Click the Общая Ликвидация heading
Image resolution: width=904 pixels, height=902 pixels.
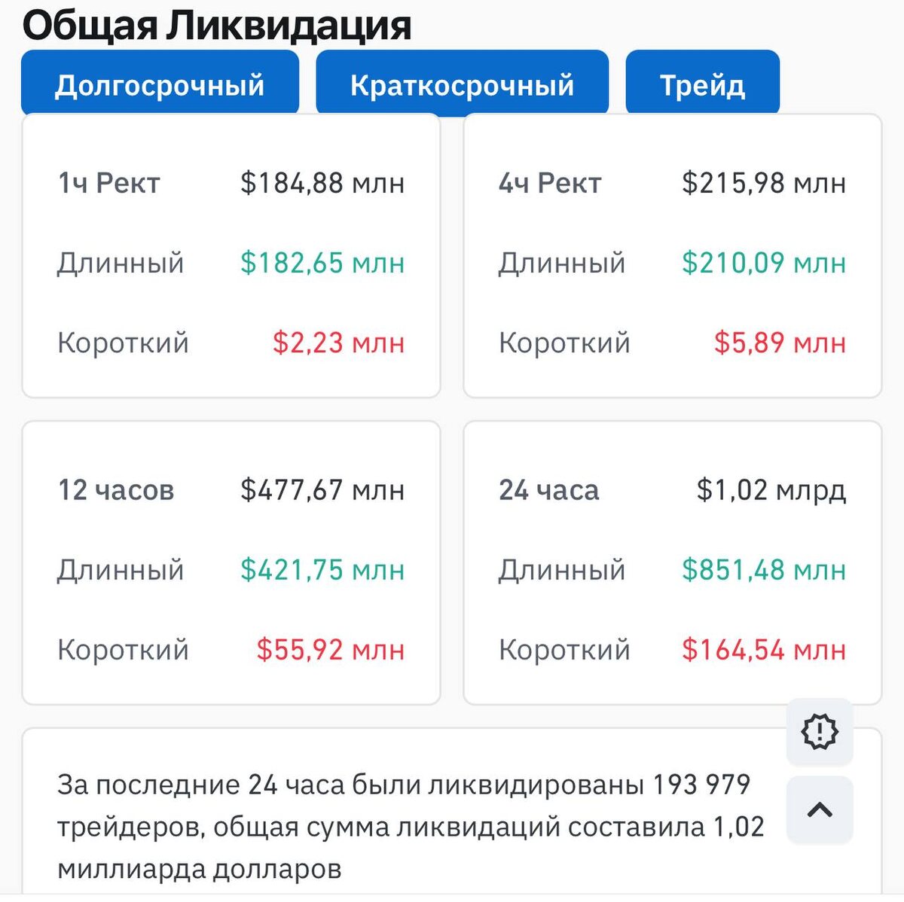pos(217,24)
